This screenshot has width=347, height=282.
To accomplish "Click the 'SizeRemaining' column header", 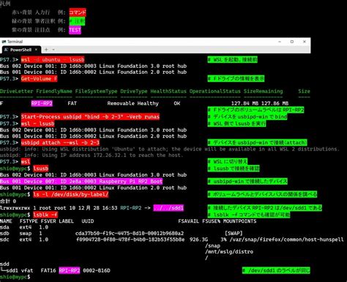I will tap(264, 91).
